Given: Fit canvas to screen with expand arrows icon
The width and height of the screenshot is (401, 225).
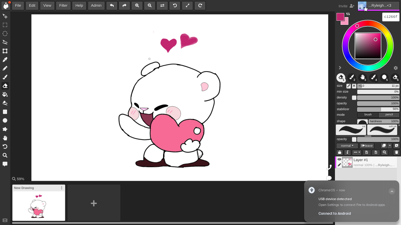Looking at the screenshot, I should click(x=188, y=6).
